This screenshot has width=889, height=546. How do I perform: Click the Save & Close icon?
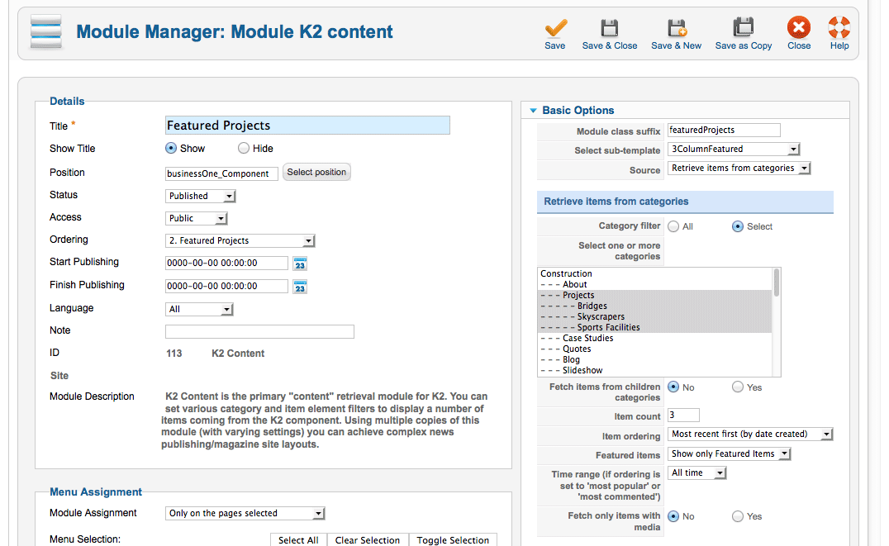[610, 28]
